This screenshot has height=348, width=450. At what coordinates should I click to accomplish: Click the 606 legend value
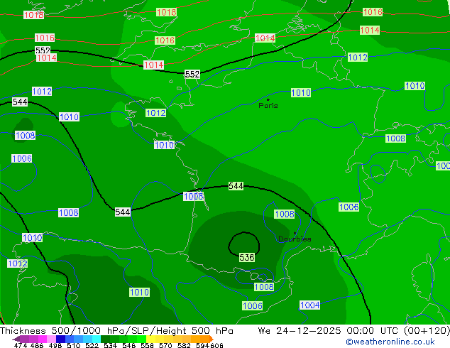tap(216, 345)
